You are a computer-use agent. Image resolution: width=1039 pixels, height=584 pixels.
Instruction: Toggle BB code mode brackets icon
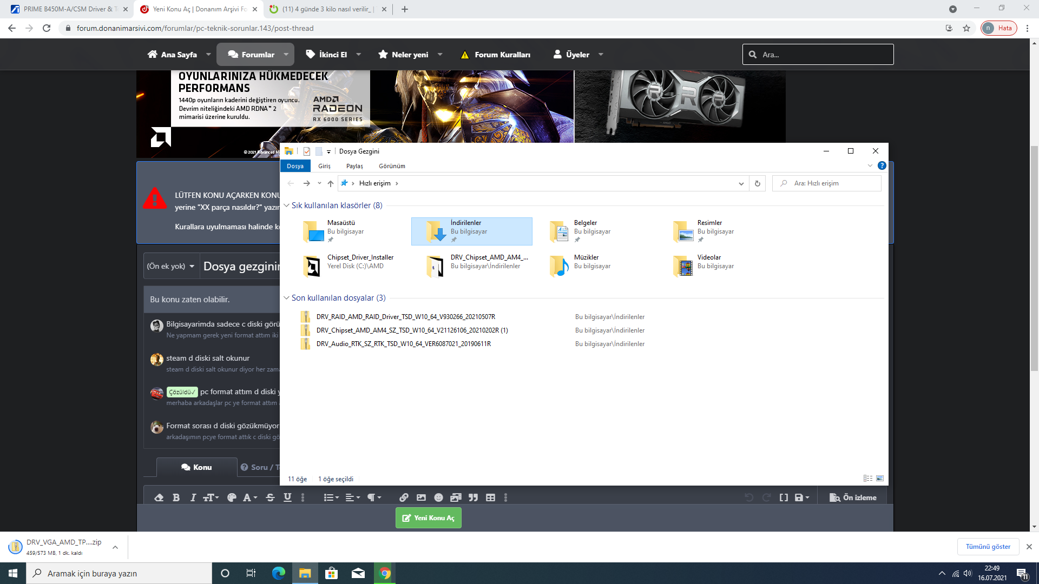tap(784, 497)
